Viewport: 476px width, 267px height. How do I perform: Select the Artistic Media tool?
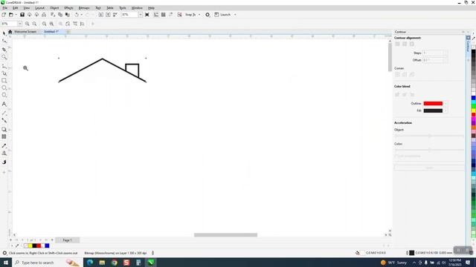4,73
